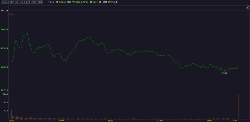The width and height of the screenshot is (250, 122).
Task: Click the 11:00 time axis label
Action: [x=110, y=121]
